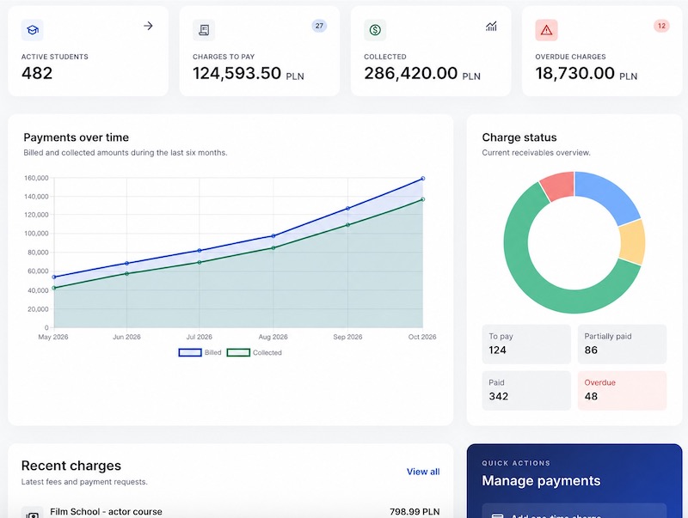688x518 pixels.
Task: Click the Collected data point for Jun 2026
Action: (x=126, y=273)
